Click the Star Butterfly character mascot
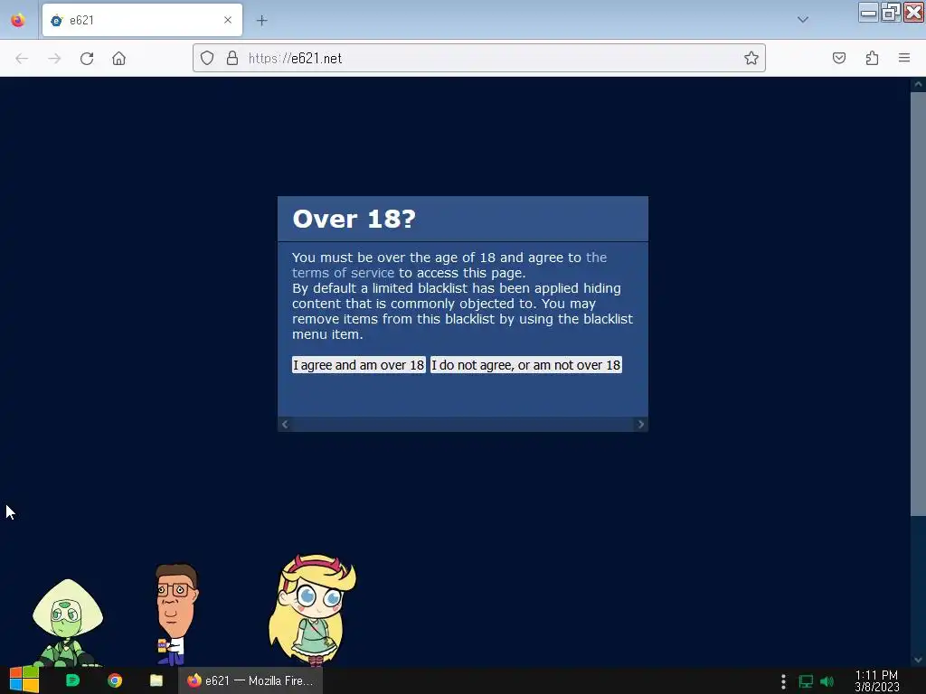This screenshot has height=694, width=926. pyautogui.click(x=312, y=610)
